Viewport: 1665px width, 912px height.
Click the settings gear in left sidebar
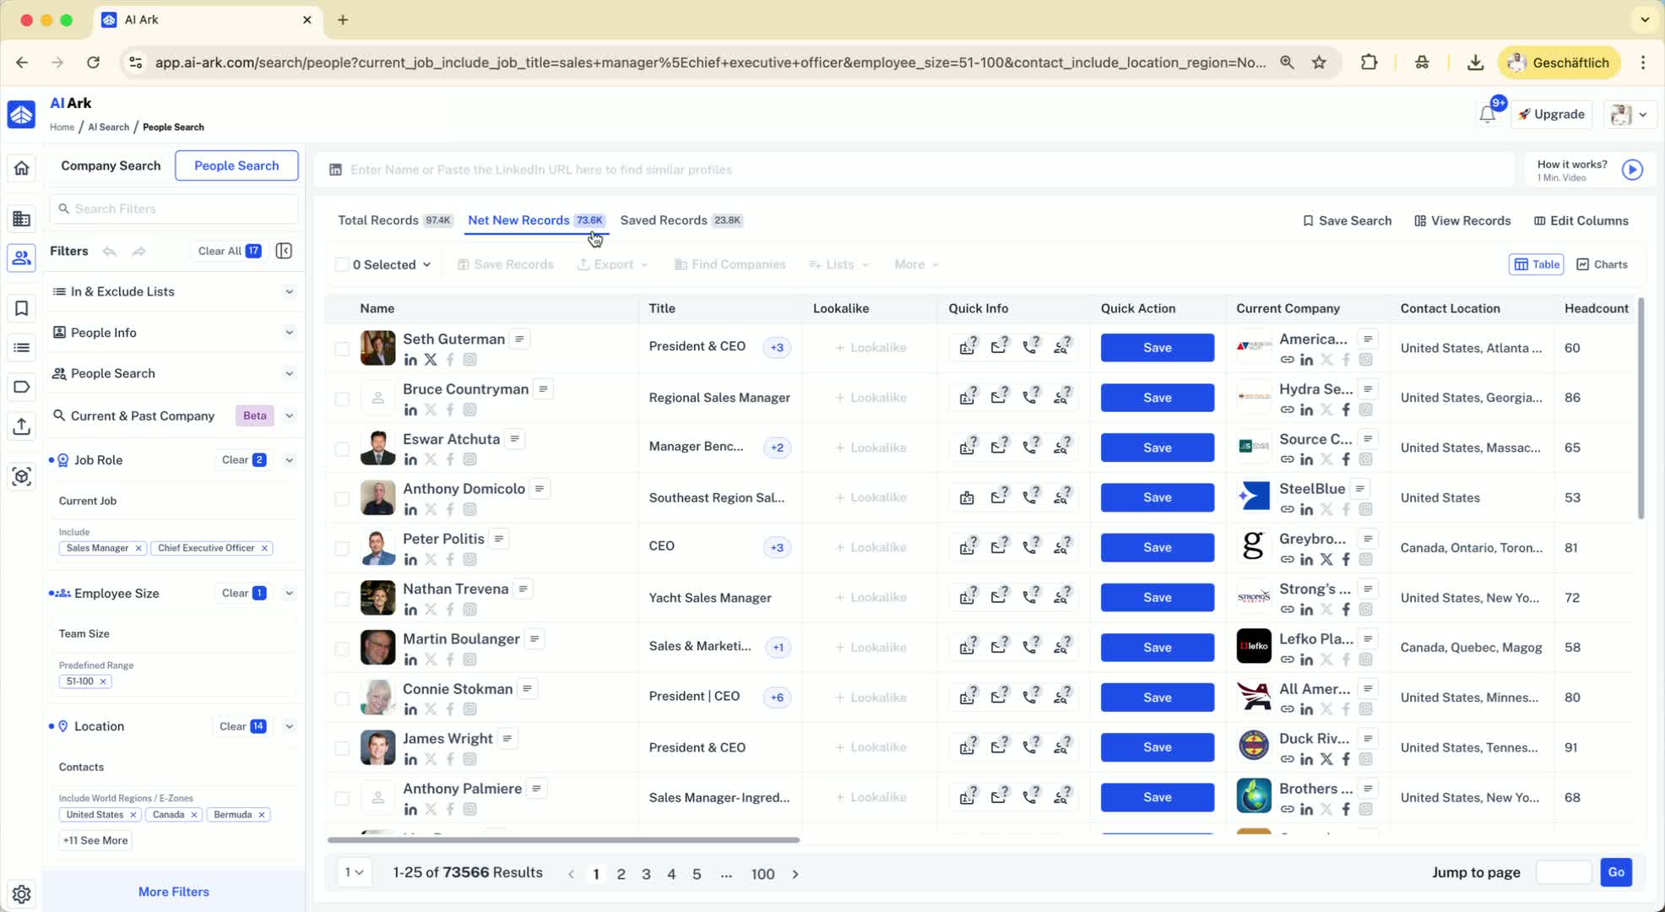click(22, 893)
